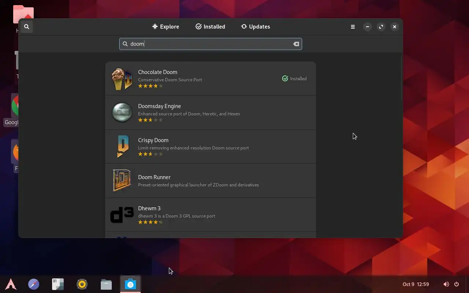Open the power menu icon in the tray

(457, 284)
